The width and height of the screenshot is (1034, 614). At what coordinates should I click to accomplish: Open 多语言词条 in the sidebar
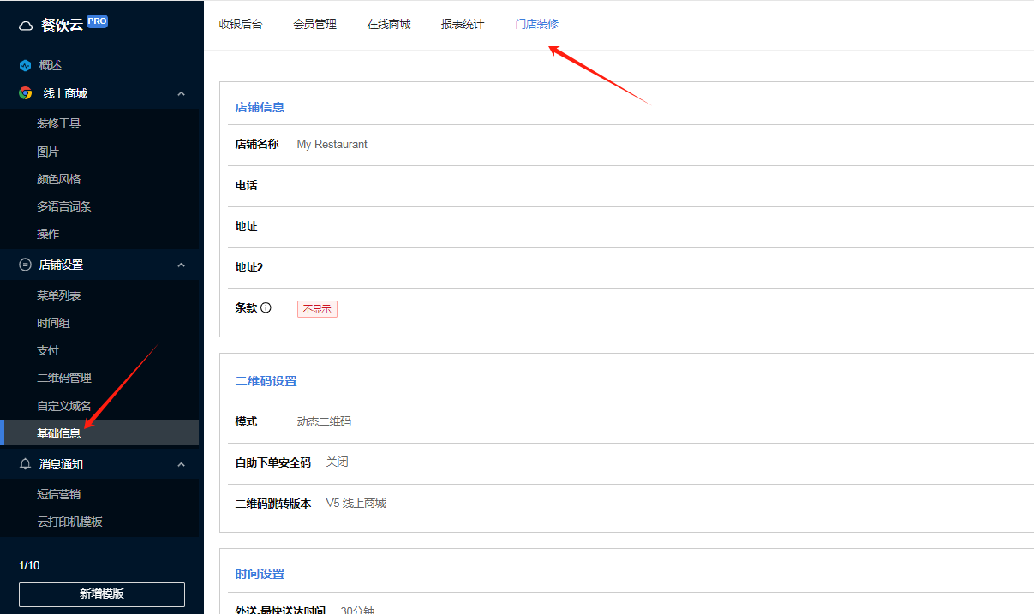tap(64, 206)
